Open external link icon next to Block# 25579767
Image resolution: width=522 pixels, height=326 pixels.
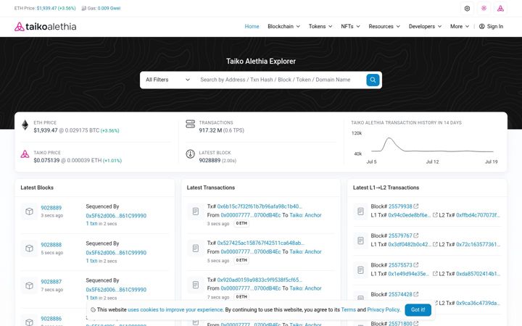coord(416,235)
